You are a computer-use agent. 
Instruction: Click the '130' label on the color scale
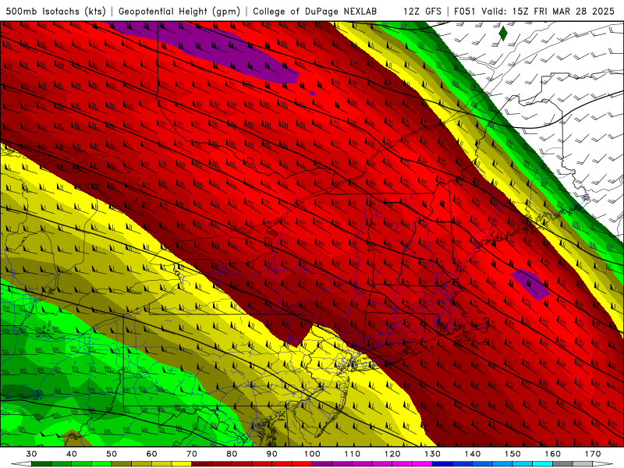[432, 454]
